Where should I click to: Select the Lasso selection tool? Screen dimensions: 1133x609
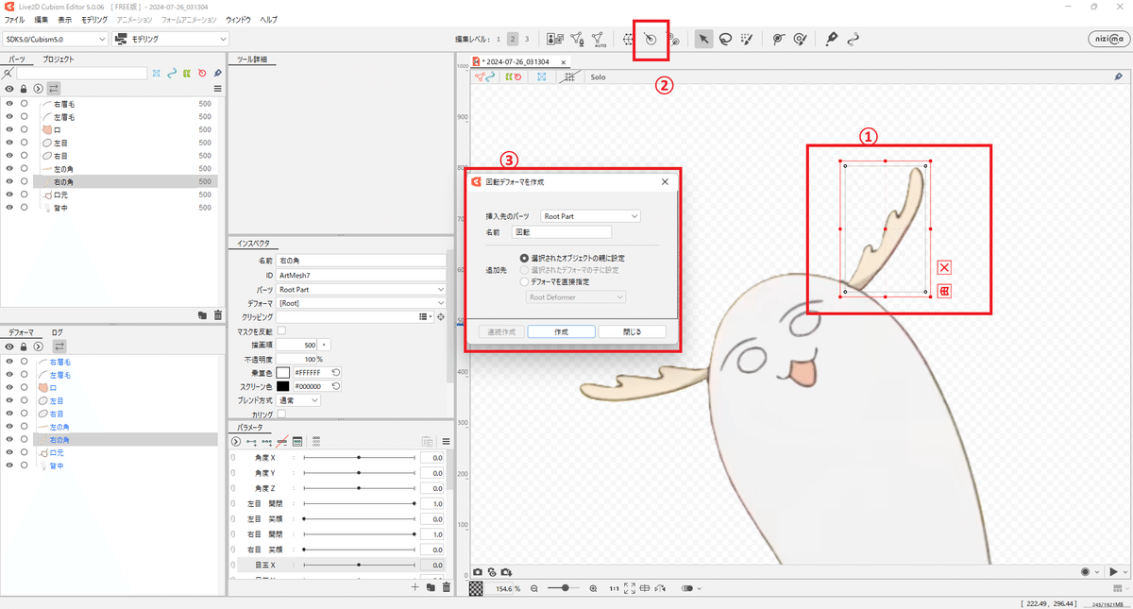pyautogui.click(x=725, y=39)
